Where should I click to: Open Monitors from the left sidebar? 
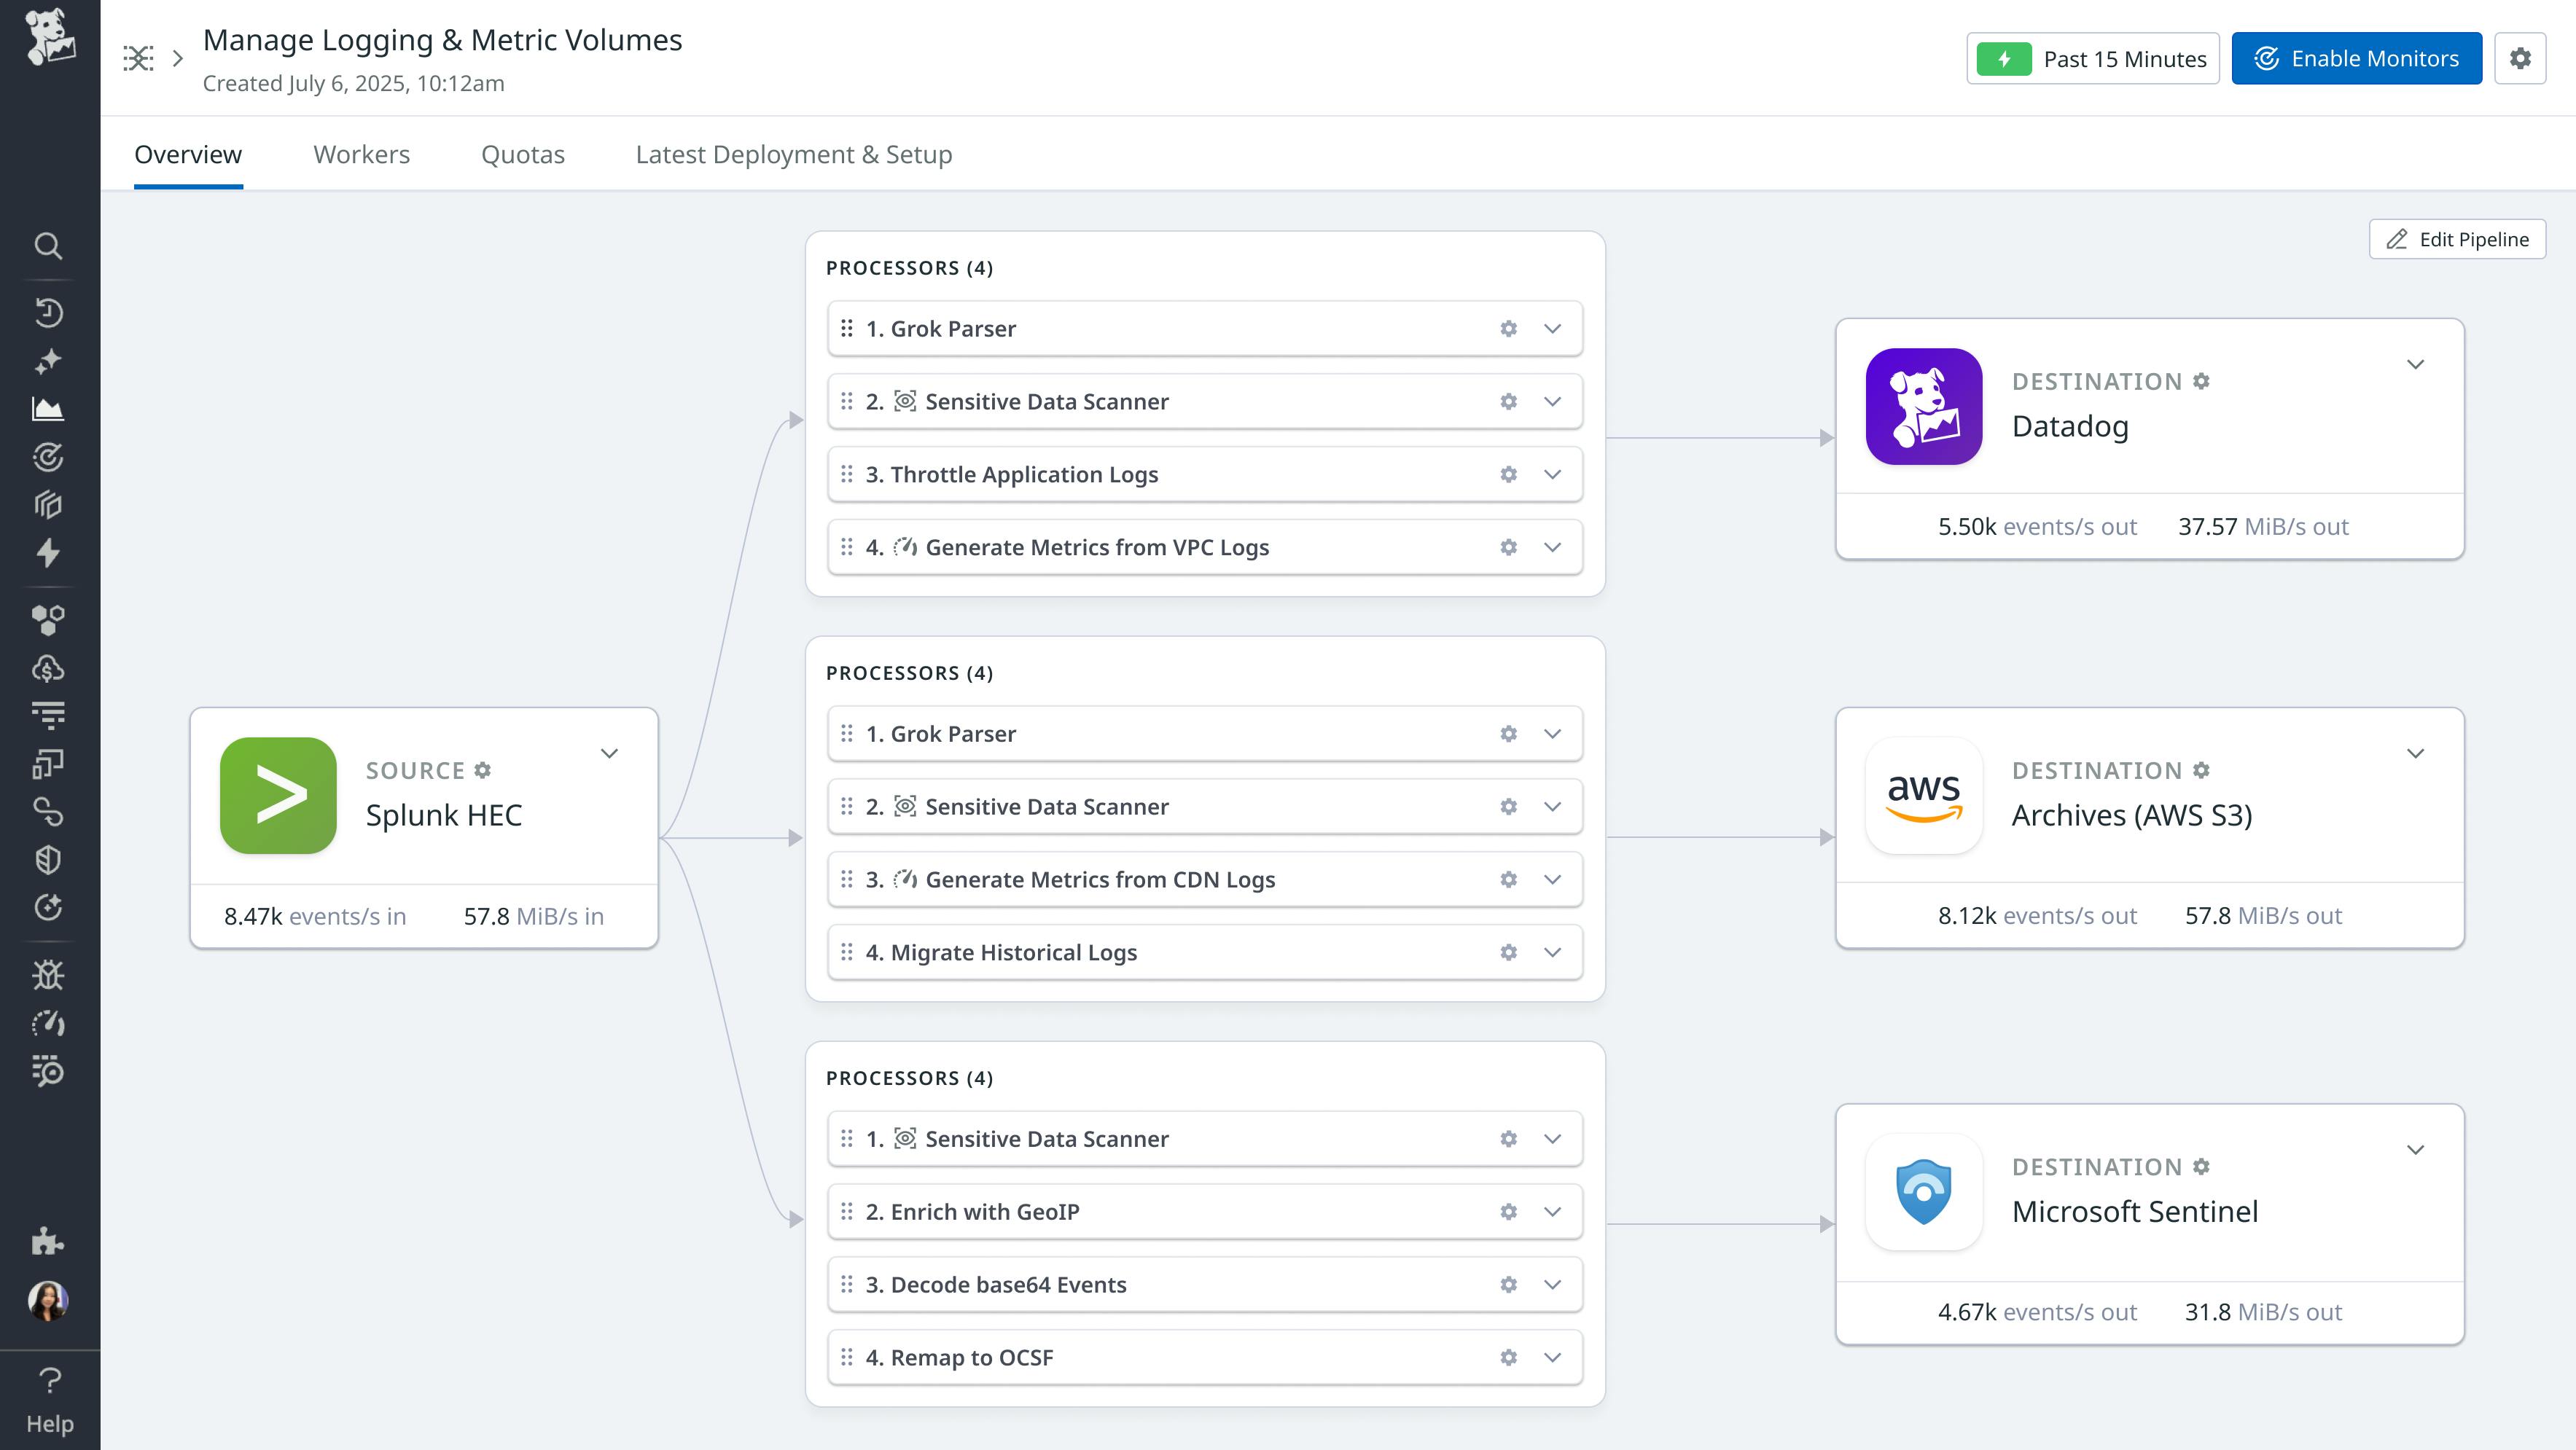click(x=49, y=455)
